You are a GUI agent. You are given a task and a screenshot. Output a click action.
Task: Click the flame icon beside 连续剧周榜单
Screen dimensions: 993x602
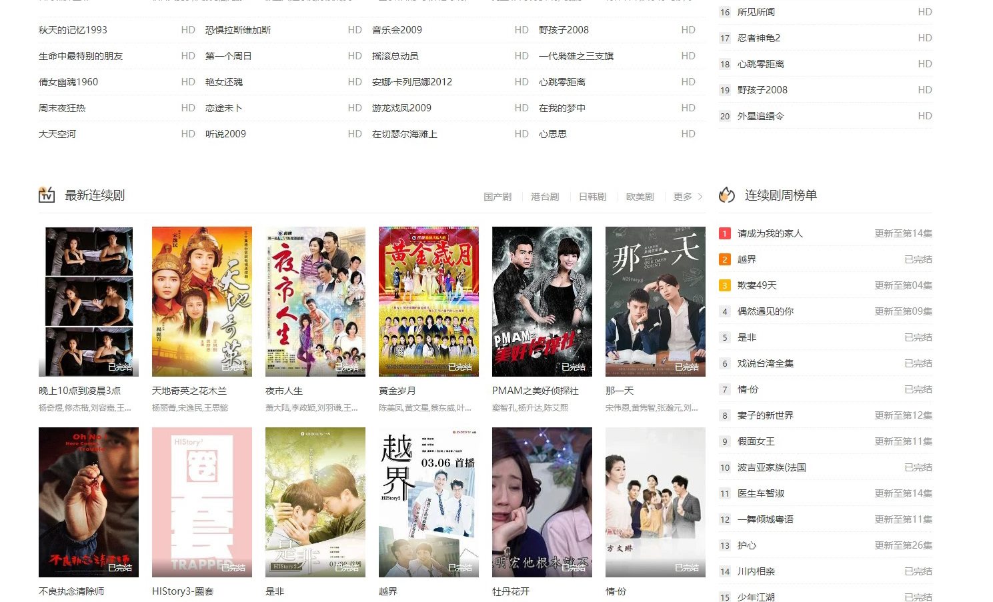click(x=726, y=195)
